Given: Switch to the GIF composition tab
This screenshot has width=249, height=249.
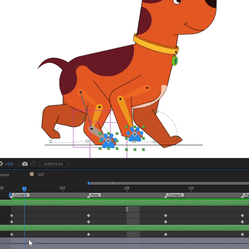Looking at the screenshot, I should pyautogui.click(x=41, y=175).
